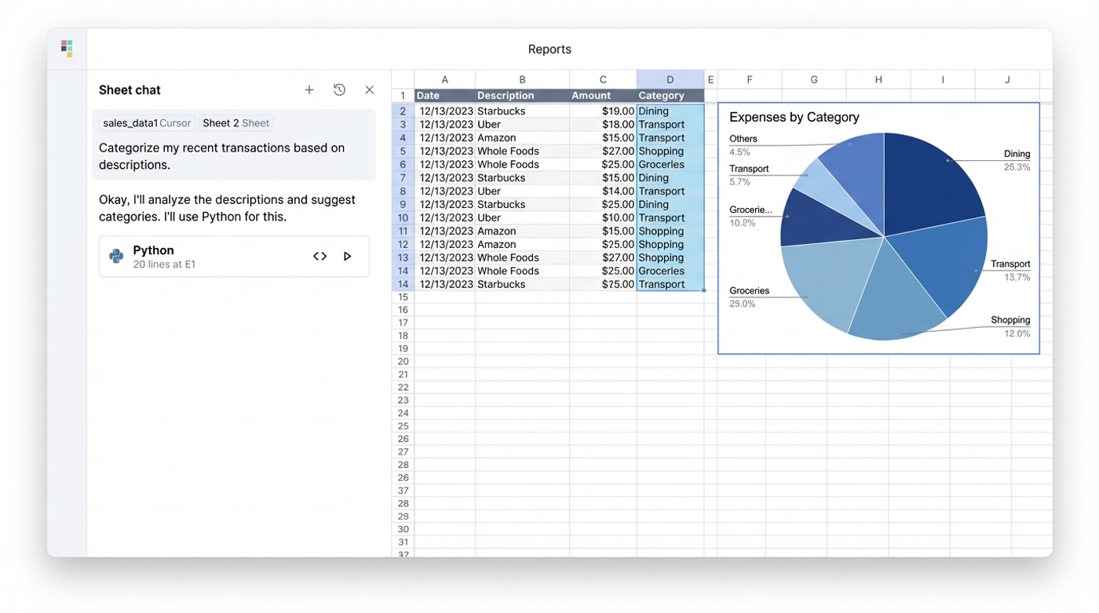Image resolution: width=1099 pixels, height=613 pixels.
Task: Click the Others 4.5% pie label
Action: coord(743,145)
